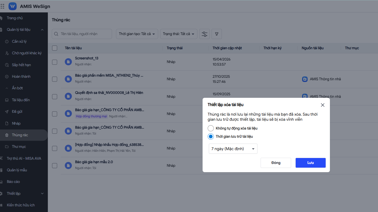Collapse the Quản lý tài liệu menu
Screen dimensions: 378x212
42,30
